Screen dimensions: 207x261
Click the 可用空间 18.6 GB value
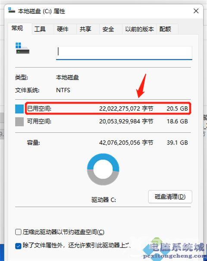(177, 121)
